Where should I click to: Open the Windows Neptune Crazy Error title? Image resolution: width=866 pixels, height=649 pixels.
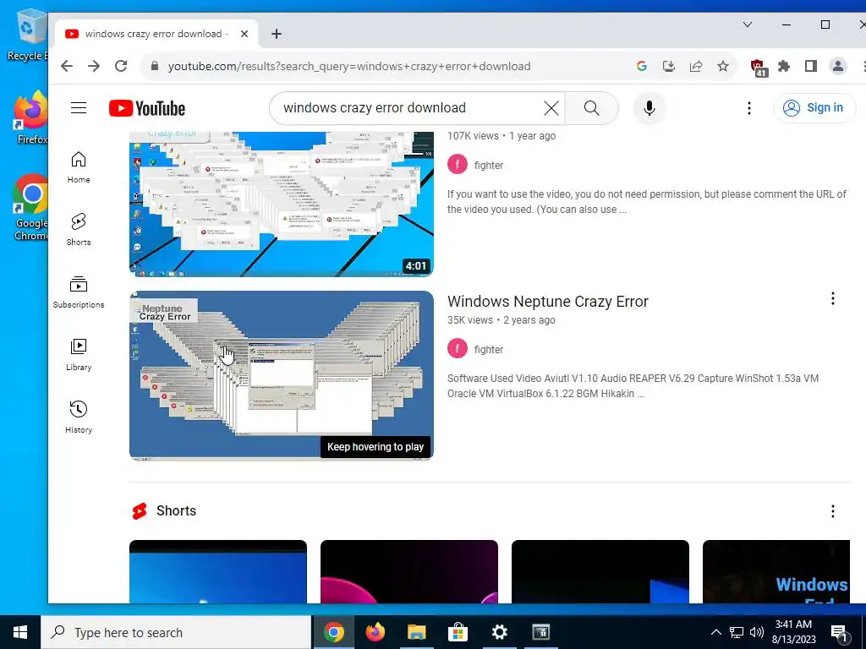[547, 302]
